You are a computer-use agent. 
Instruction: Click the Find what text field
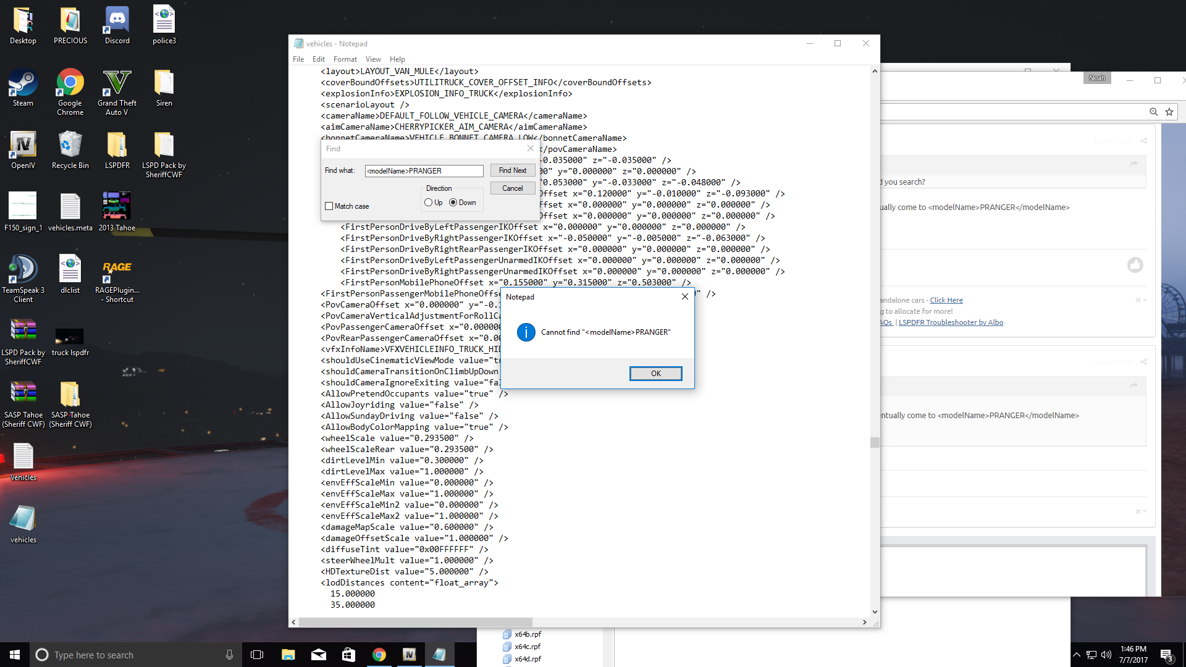coord(424,171)
